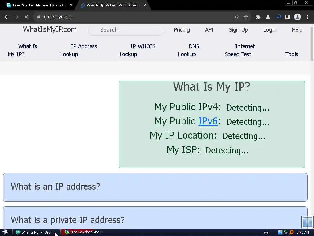Click the orange magnifier tray icon

(x=291, y=232)
